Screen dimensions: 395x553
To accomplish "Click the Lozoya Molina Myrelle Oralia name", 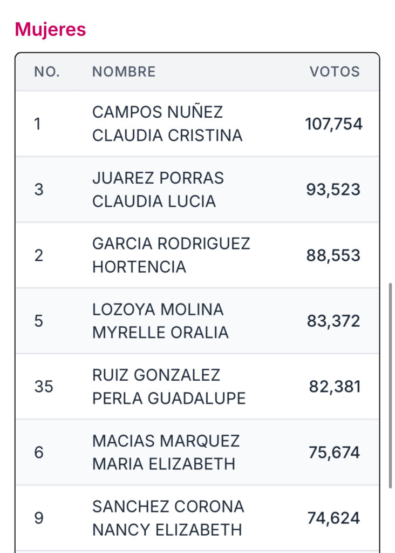I will click(160, 321).
